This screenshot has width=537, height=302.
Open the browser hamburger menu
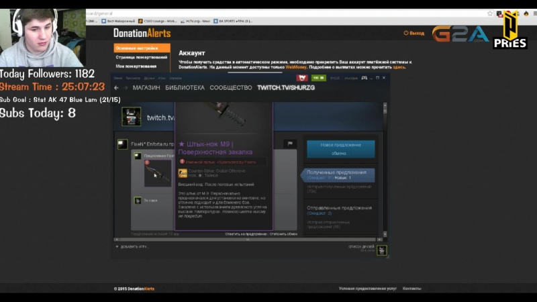tap(534, 13)
